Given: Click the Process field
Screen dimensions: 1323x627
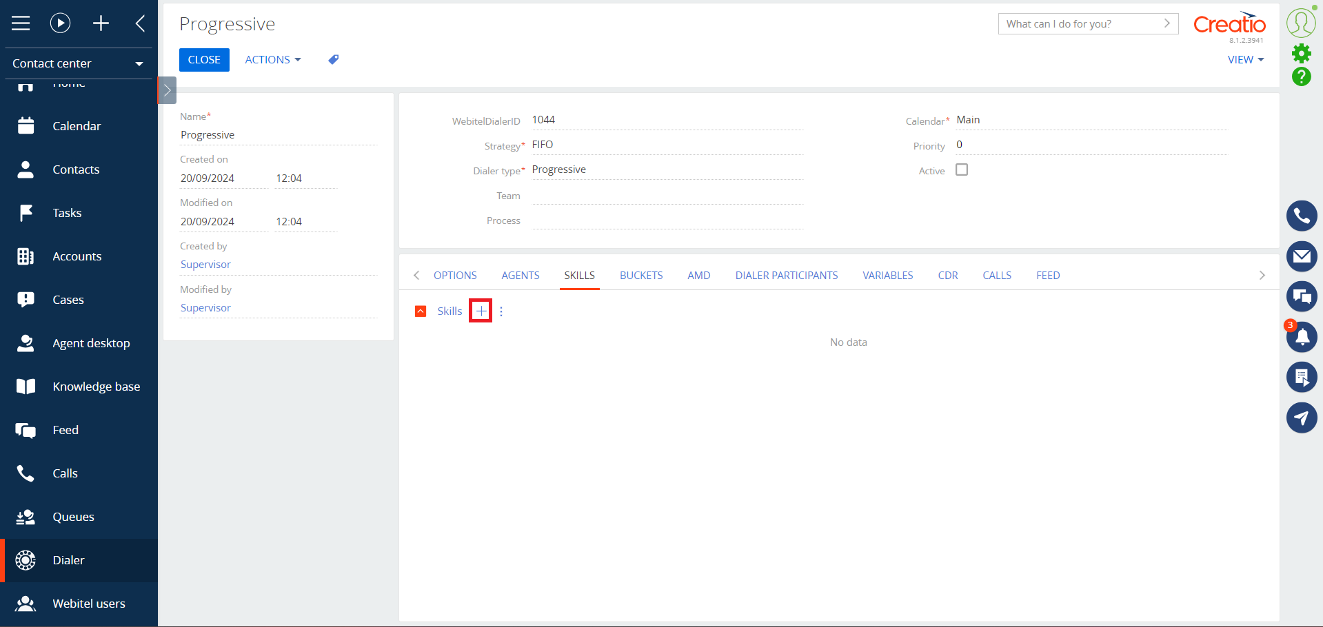Looking at the screenshot, I should [667, 220].
